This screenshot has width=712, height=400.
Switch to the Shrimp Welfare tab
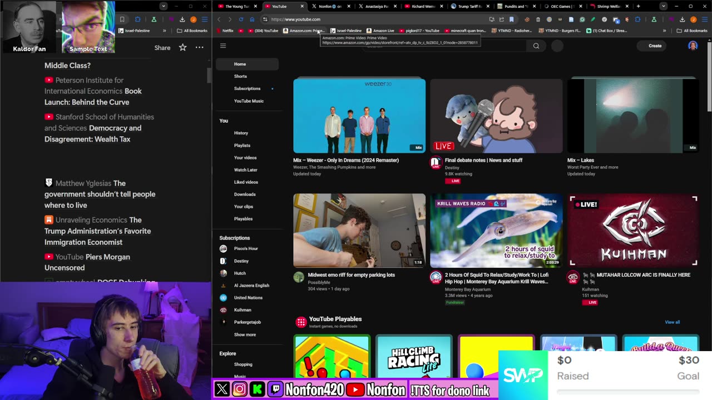tap(609, 6)
